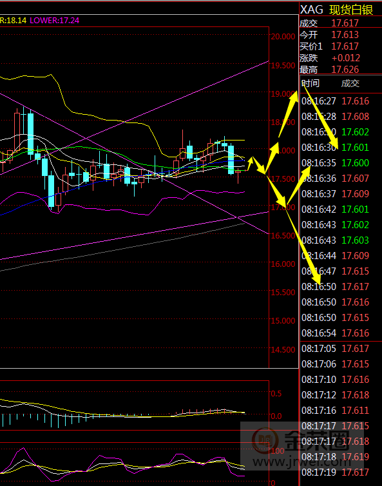Select tick row 08:17:12 17.618
This screenshot has width=382, height=486.
point(341,395)
